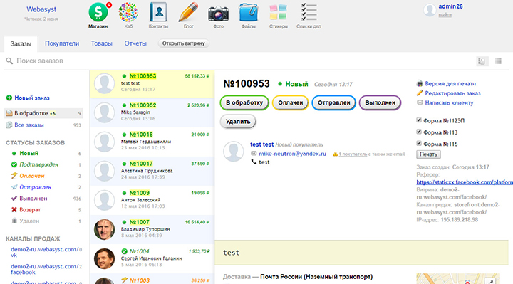Open the Списки дел checklist icon
Image resolution: width=513 pixels, height=284 pixels.
pos(309,12)
